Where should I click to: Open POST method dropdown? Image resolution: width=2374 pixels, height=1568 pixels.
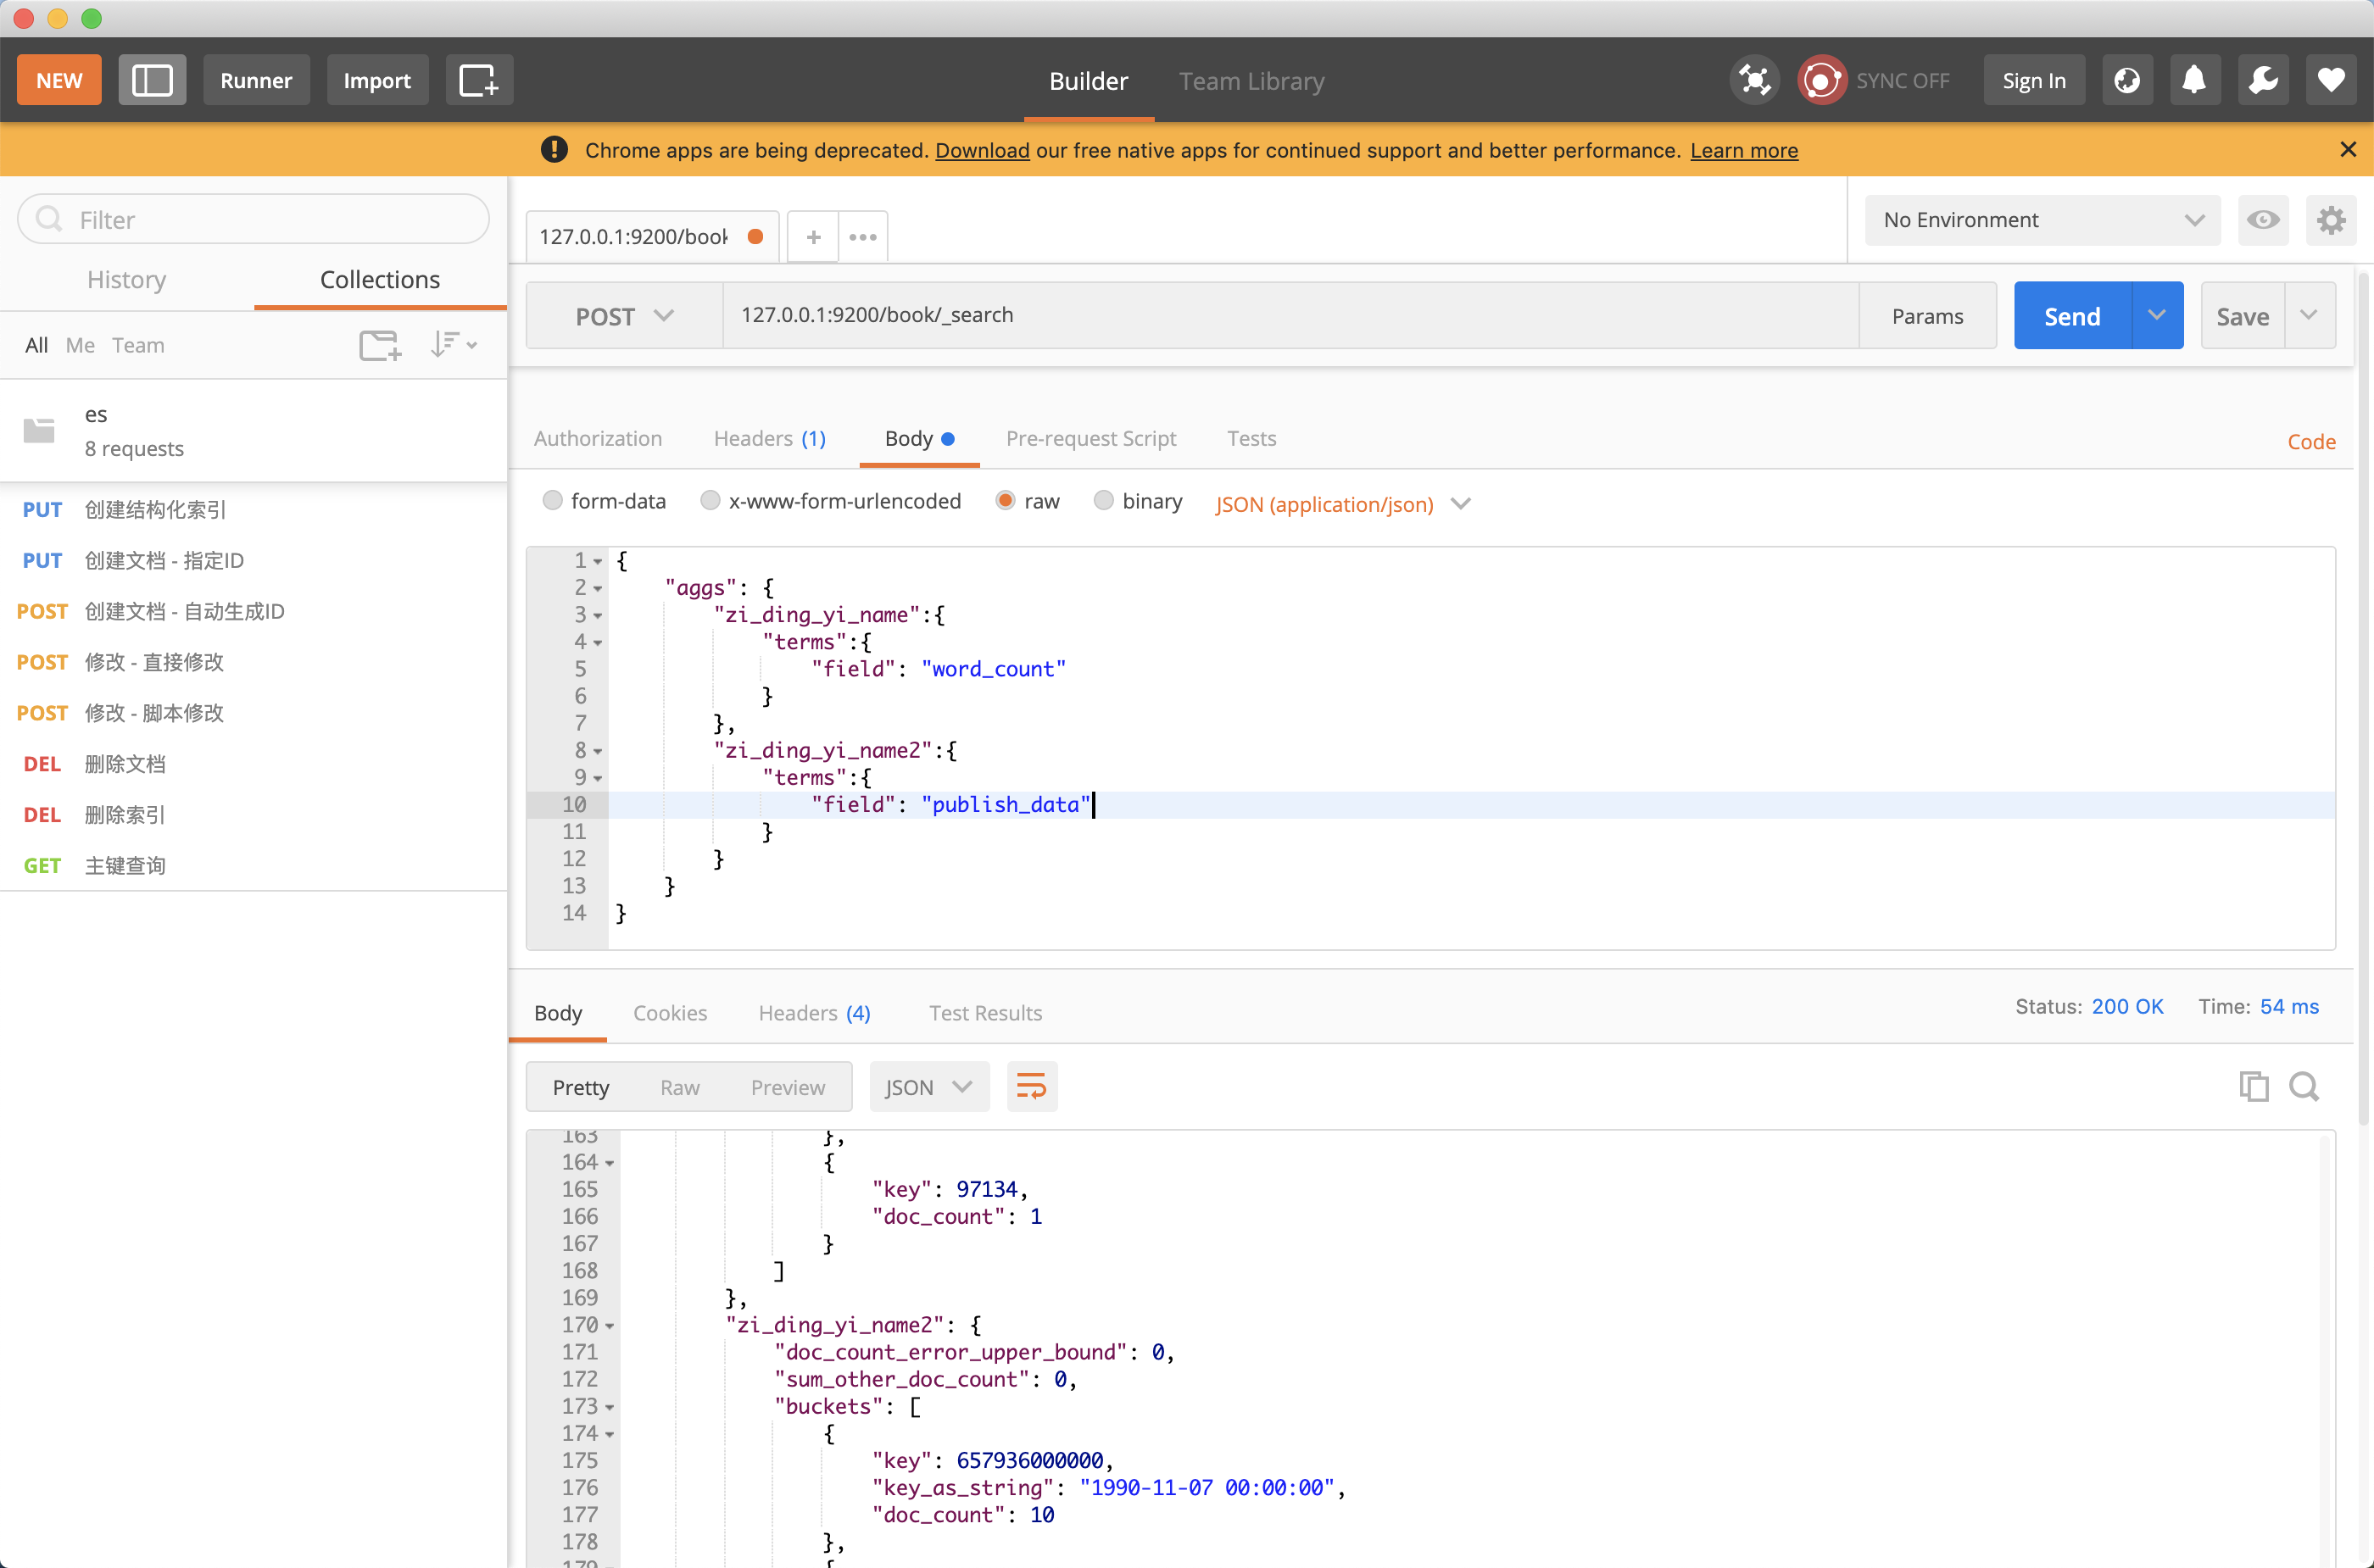[624, 316]
